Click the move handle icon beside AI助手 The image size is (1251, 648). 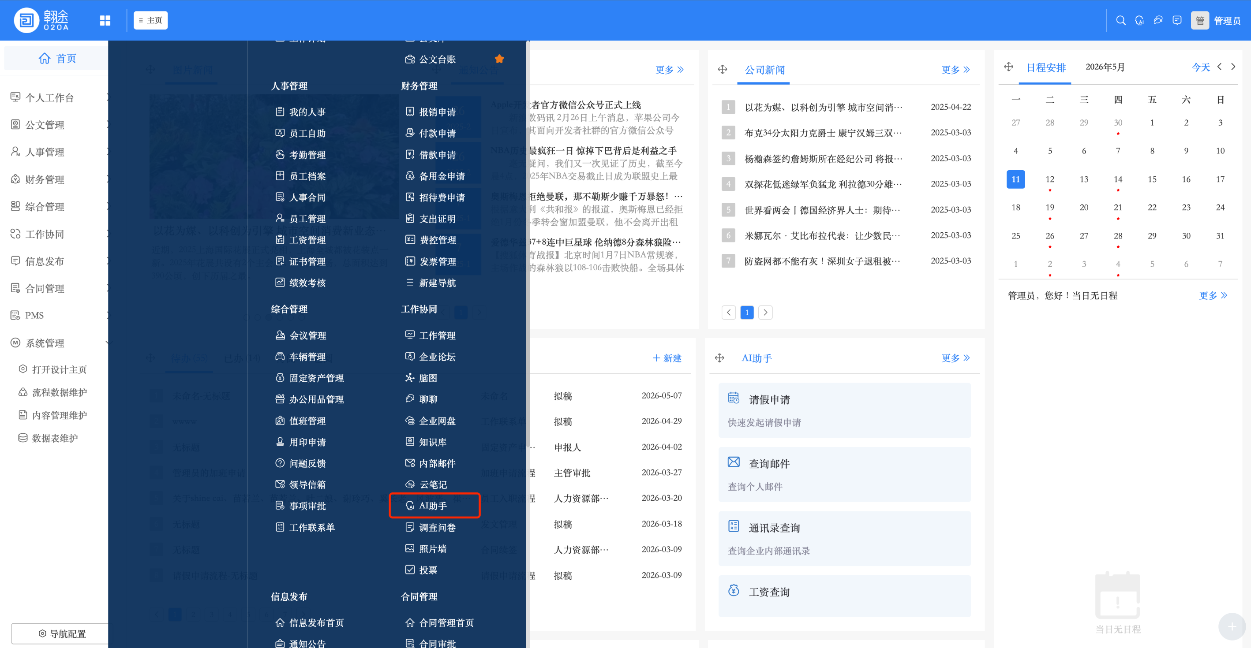720,358
